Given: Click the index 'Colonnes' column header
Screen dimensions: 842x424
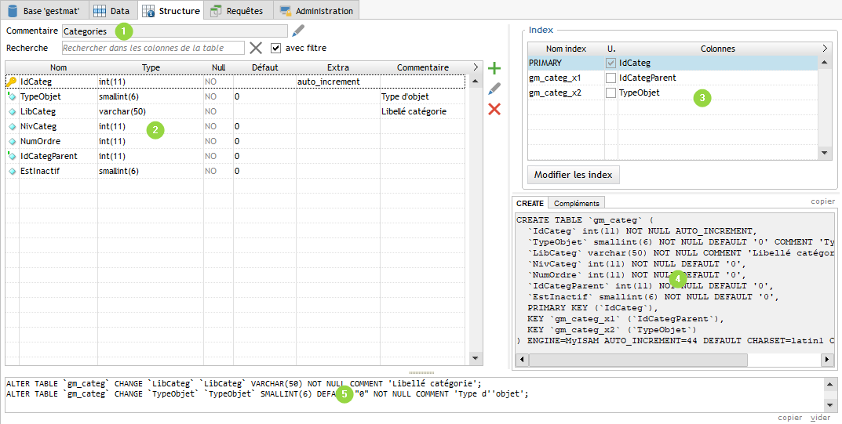Looking at the screenshot, I should pos(718,49).
